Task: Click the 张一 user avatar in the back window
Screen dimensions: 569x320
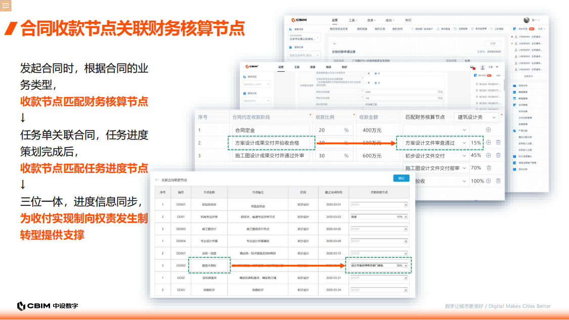Action: coord(527,20)
